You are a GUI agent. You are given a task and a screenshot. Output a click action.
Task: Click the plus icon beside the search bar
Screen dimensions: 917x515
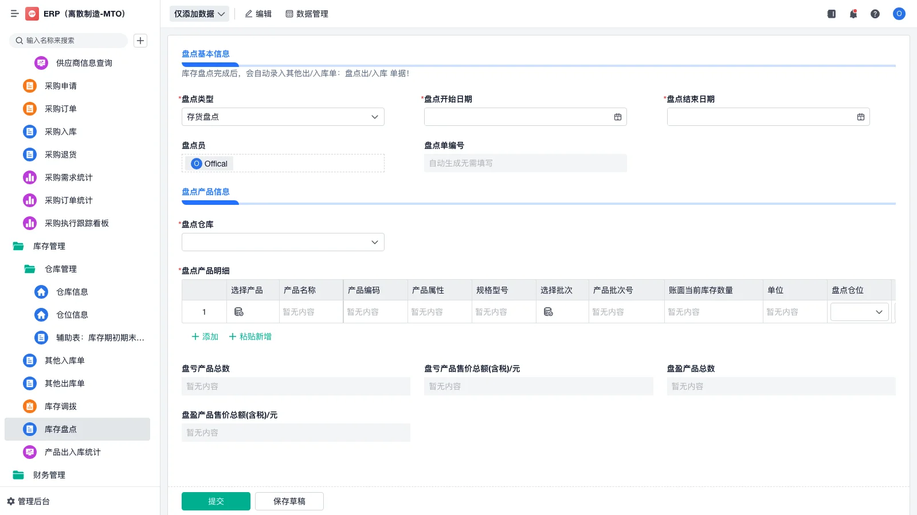point(140,41)
